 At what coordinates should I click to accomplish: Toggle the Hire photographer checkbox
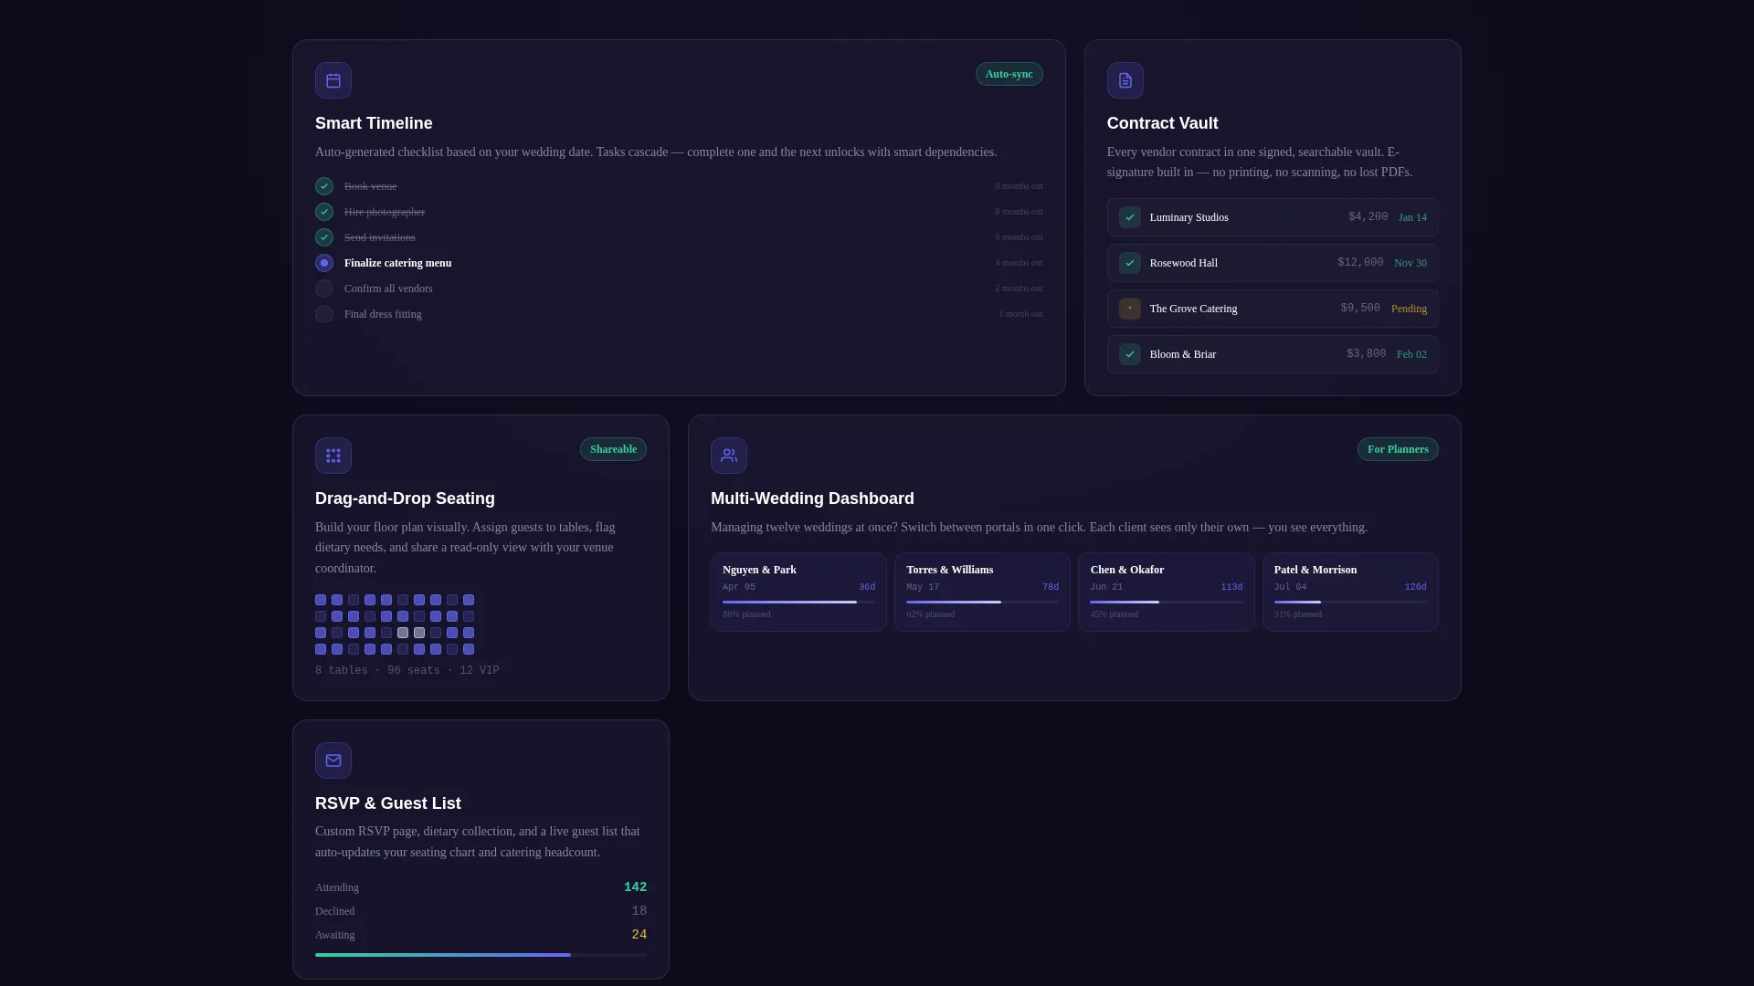tap(324, 212)
